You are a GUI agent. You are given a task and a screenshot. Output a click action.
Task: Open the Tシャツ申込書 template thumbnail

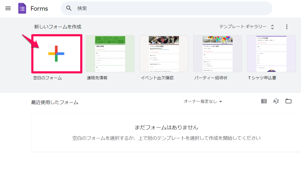[271, 54]
